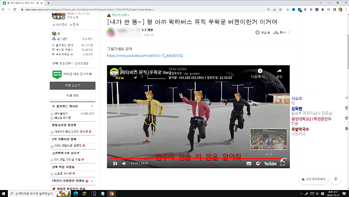Reload the page in Chrome
The width and height of the screenshot is (349, 197).
coord(15,10)
